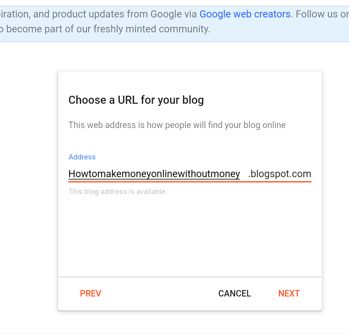Click the divider line above dialog buttons
The image size is (349, 334).
pos(190,277)
